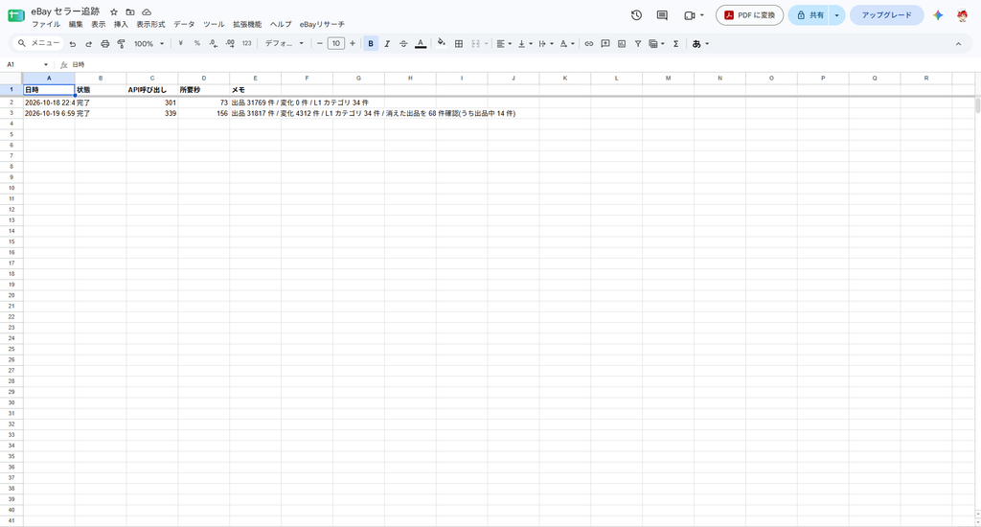Open the ツール menu
The height and width of the screenshot is (527, 981).
coord(214,24)
